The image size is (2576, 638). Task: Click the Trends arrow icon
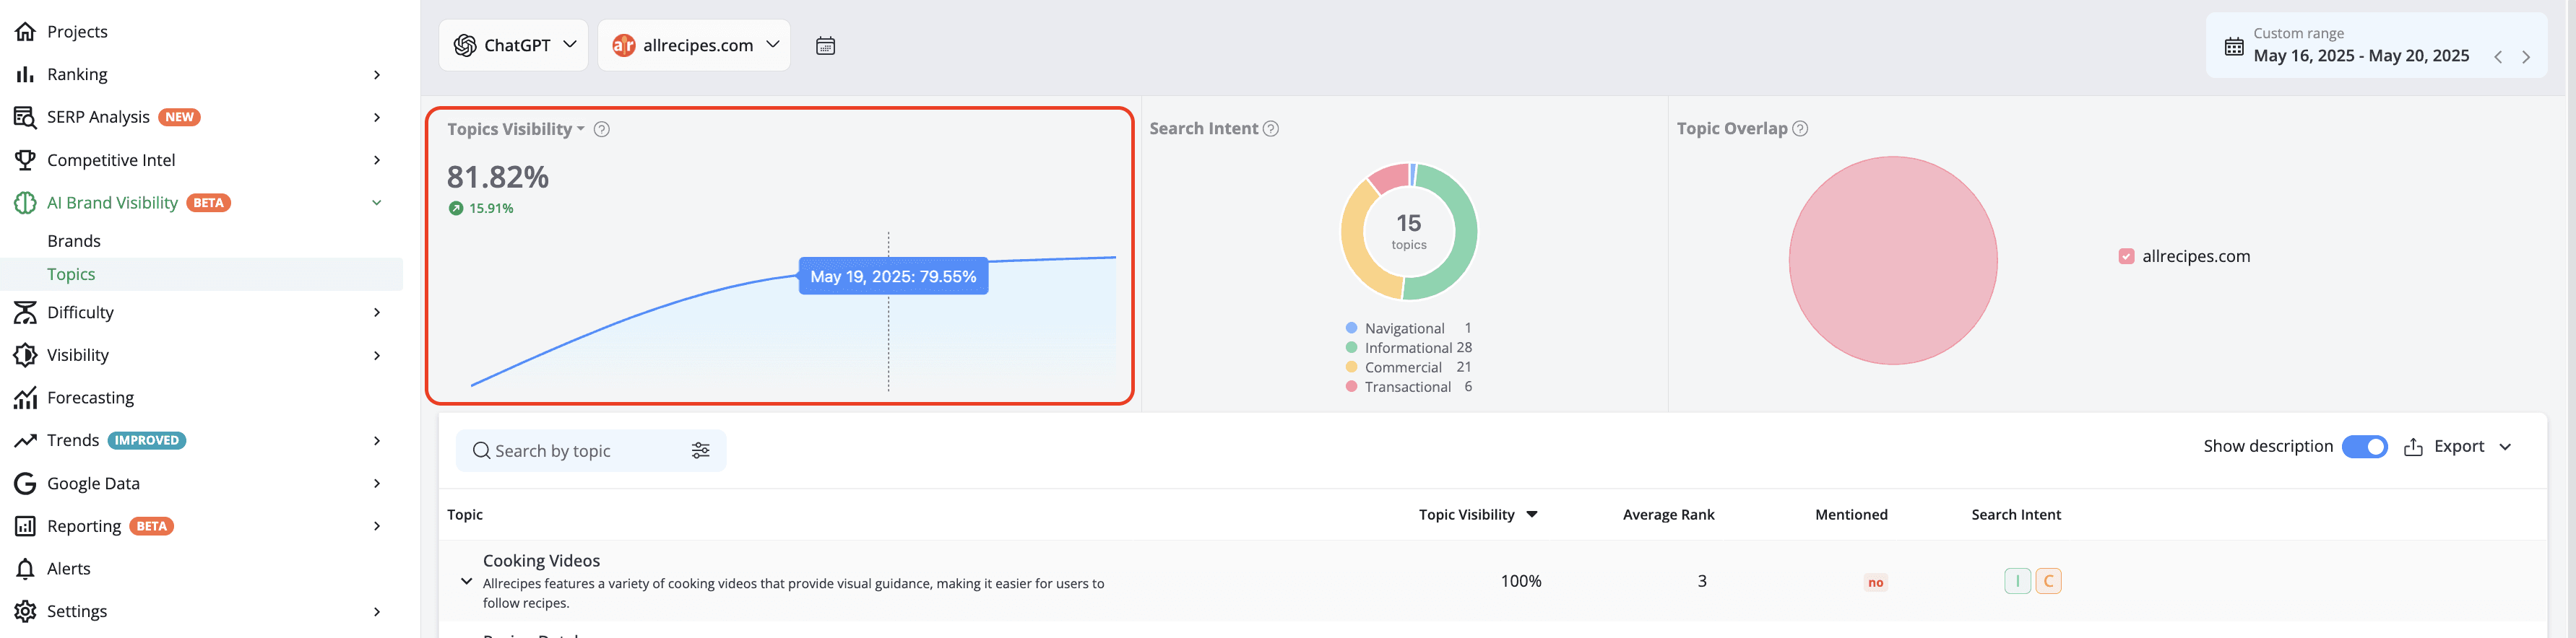[x=25, y=440]
